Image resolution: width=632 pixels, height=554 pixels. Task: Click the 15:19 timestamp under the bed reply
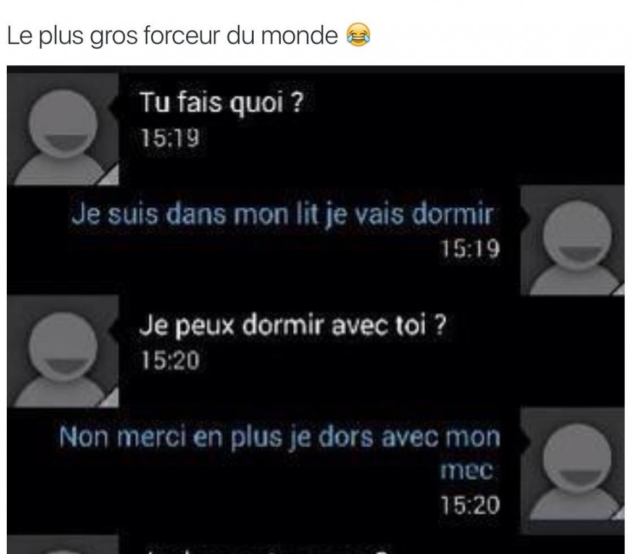point(470,249)
